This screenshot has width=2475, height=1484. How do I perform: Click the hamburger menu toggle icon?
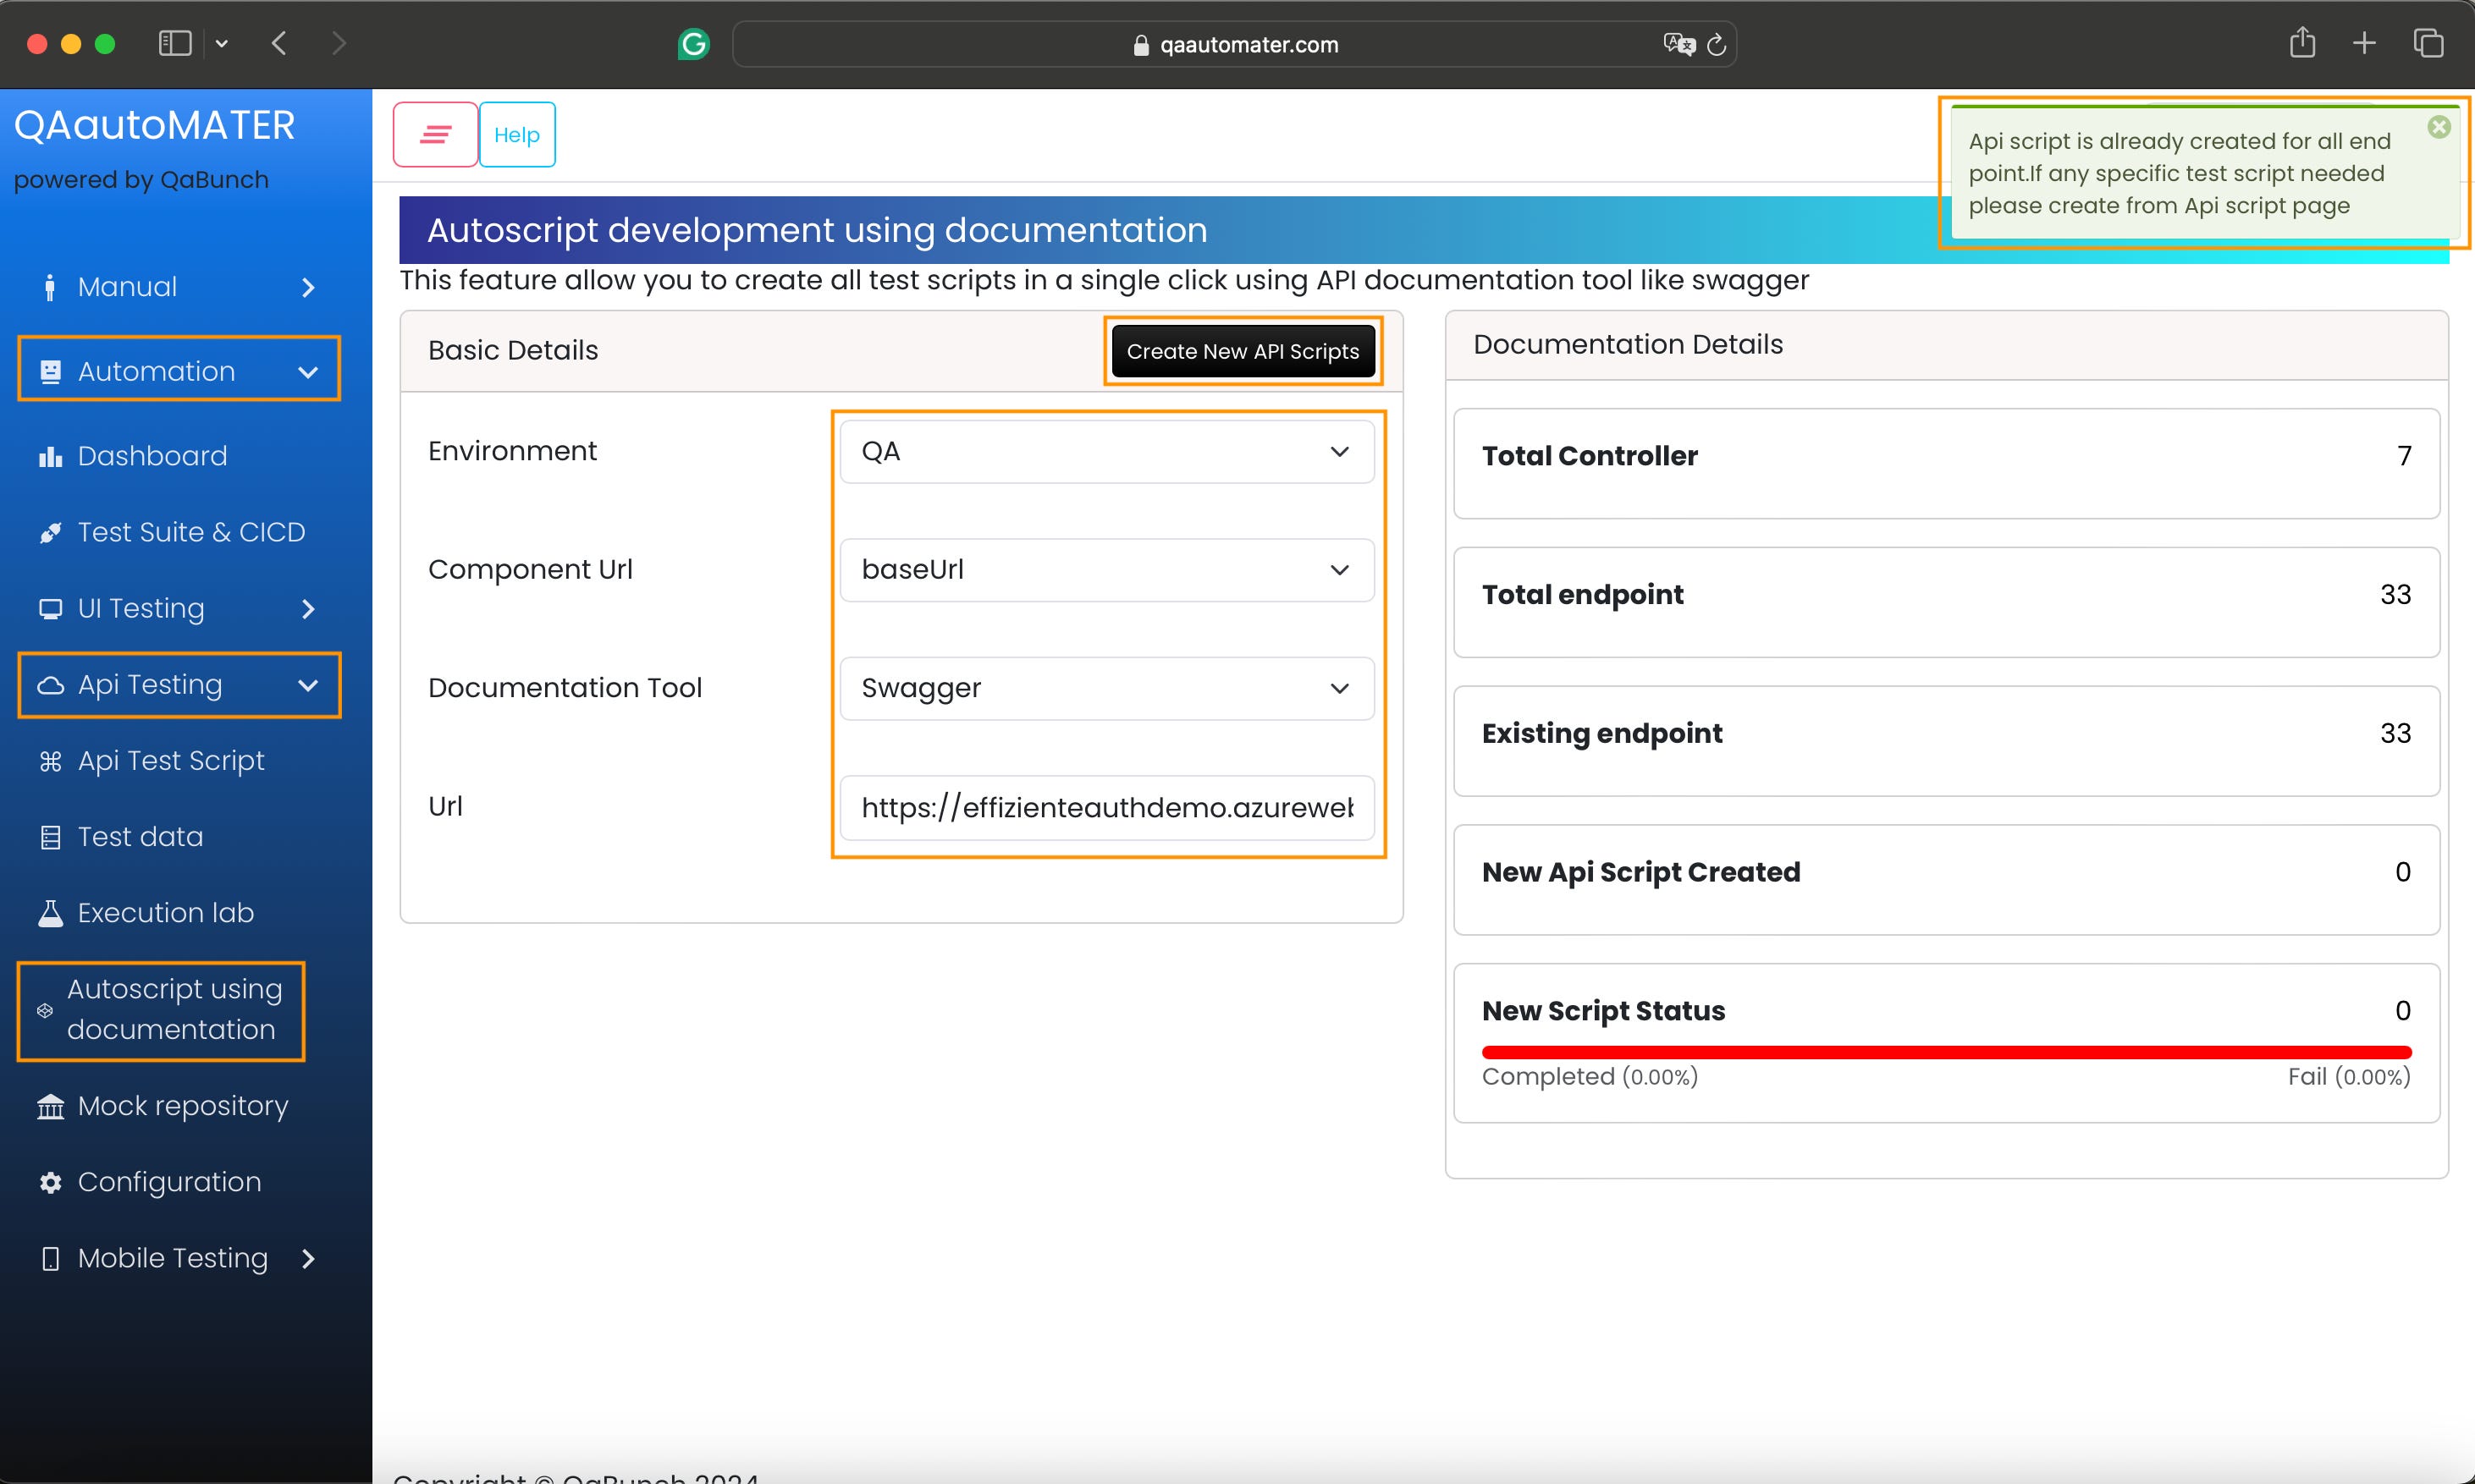435,134
